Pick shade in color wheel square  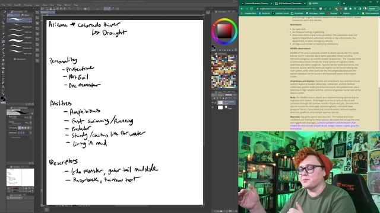coord(224,31)
